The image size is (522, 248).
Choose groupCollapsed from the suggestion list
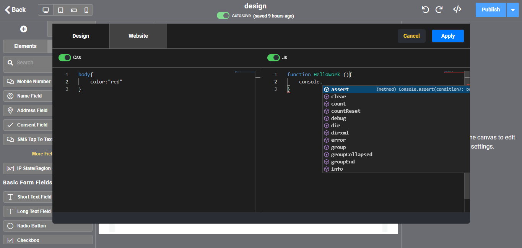[x=351, y=155]
